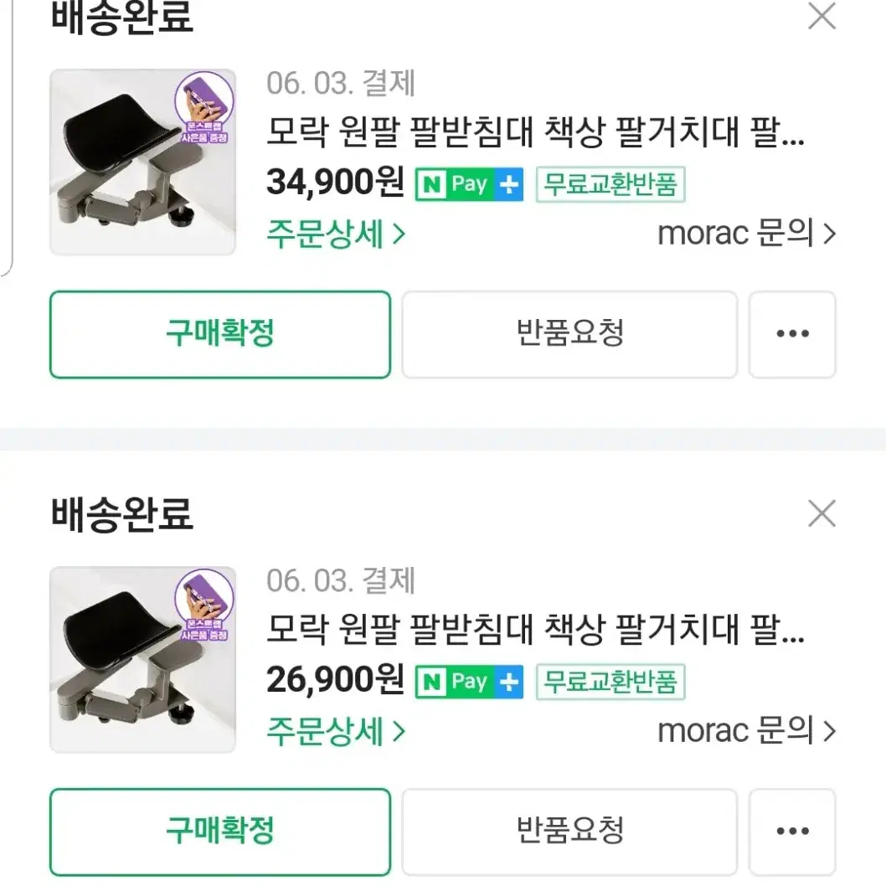Open product title of the 26,900원 order

point(535,630)
